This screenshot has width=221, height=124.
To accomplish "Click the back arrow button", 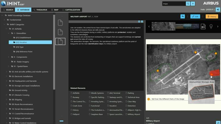I will pos(183,16).
